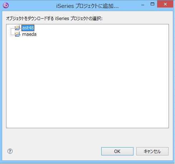Select the ast48 project name
The width and height of the screenshot is (175, 164).
[x=28, y=28]
